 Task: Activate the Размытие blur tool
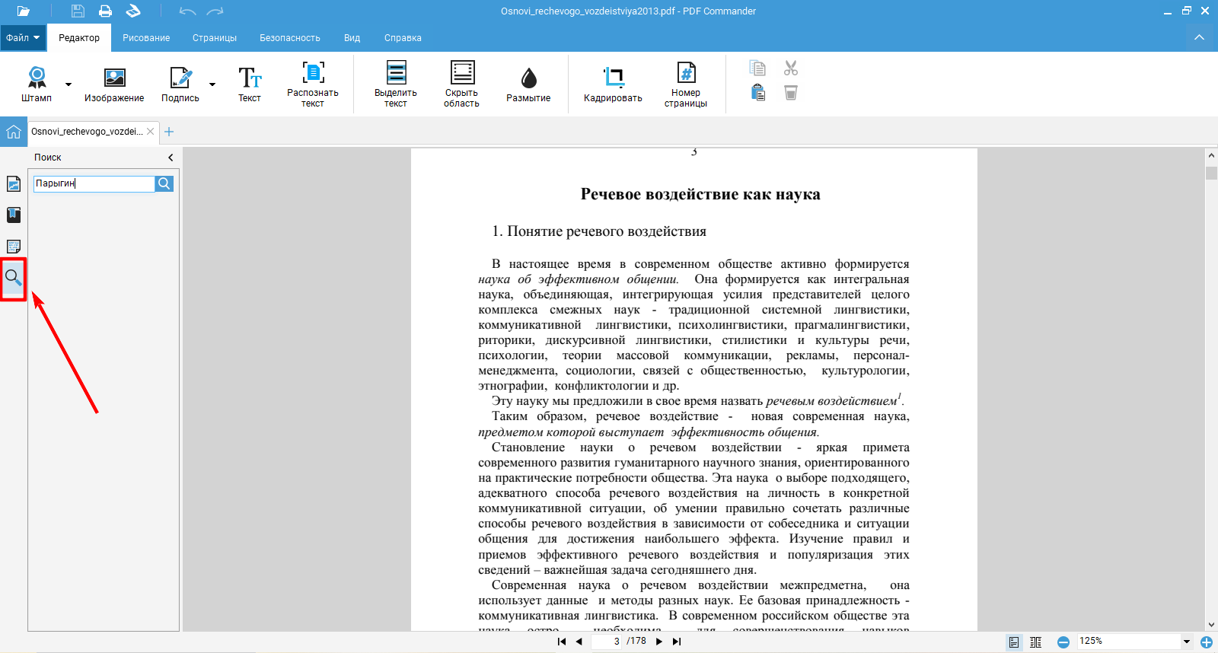point(528,84)
